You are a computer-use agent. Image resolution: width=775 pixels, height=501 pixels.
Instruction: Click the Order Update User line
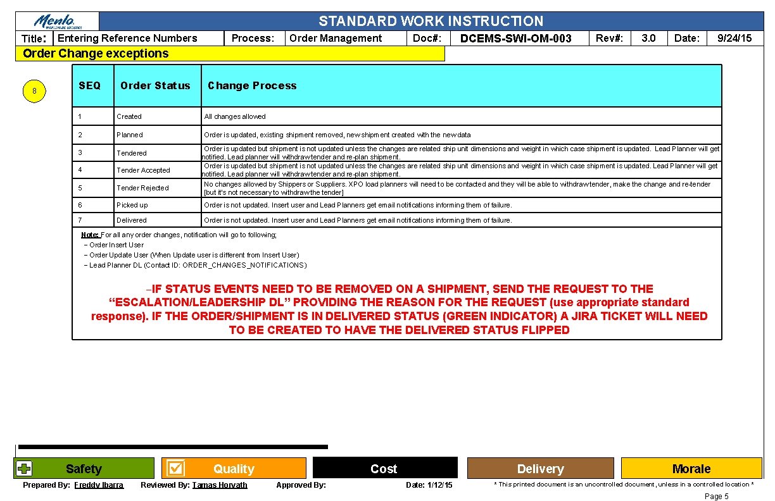point(191,255)
